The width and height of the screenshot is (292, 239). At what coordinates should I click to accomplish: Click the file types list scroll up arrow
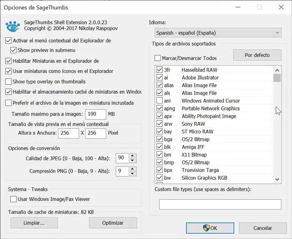[x=277, y=70]
